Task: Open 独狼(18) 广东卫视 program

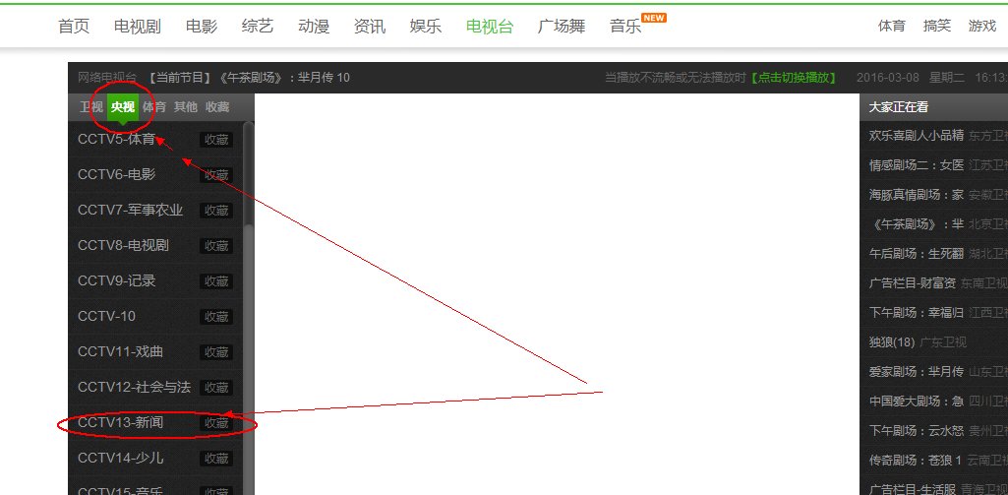Action: tap(918, 341)
